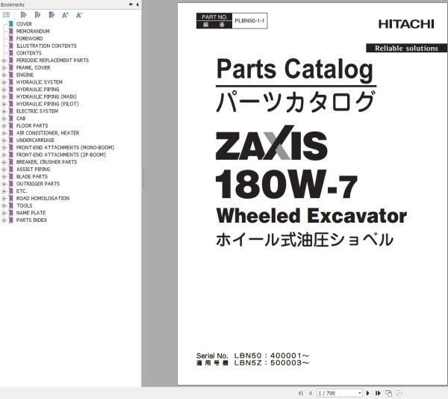The width and height of the screenshot is (448, 399).
Task: Click the middle gray bookmark flag icon in the Bookmarks toolbar
Action: 37,15
